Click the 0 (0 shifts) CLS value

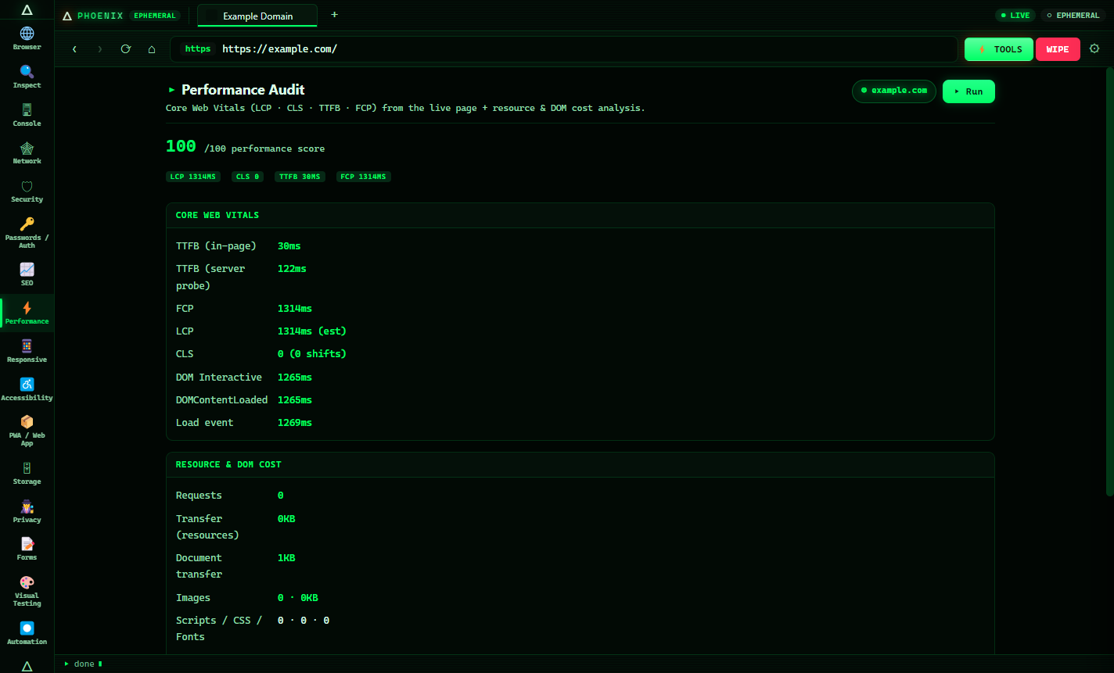312,354
